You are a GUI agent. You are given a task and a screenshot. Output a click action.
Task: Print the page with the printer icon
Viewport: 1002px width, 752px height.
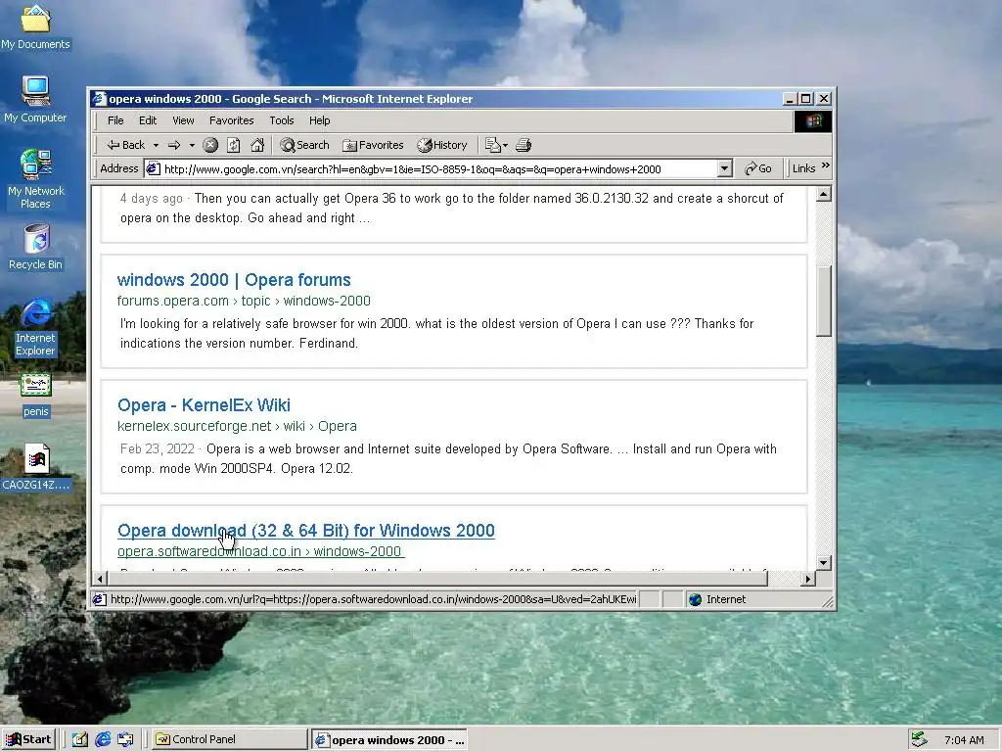pyautogui.click(x=524, y=145)
